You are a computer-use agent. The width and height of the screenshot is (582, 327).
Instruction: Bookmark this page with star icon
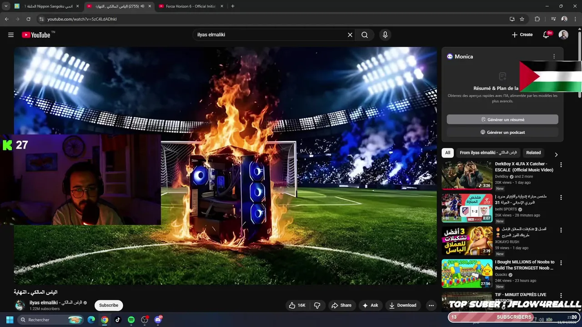tap(522, 19)
